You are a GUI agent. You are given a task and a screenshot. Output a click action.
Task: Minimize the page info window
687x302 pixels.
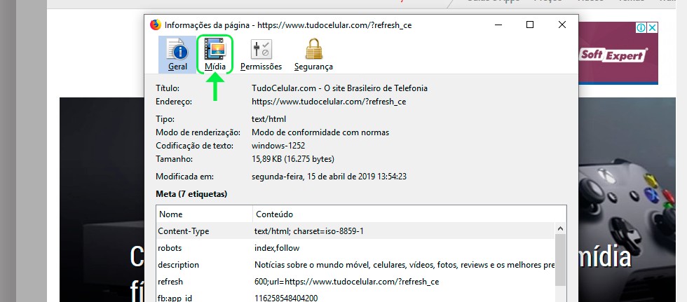point(498,25)
